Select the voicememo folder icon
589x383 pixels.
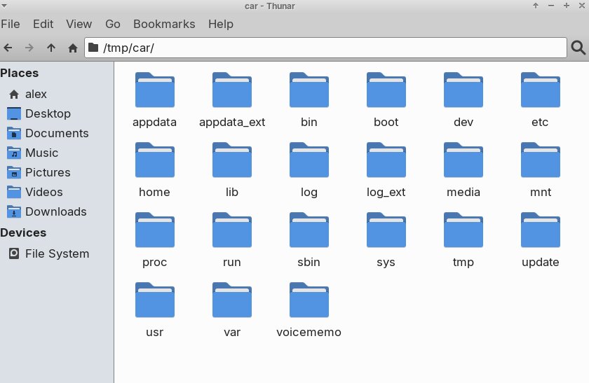point(309,301)
